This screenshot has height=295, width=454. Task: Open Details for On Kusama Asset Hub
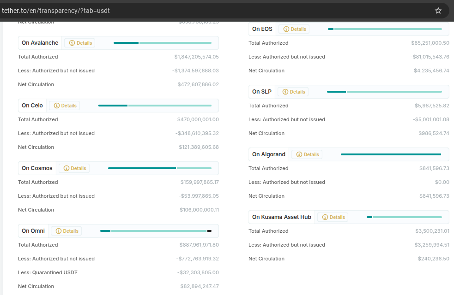(333, 217)
